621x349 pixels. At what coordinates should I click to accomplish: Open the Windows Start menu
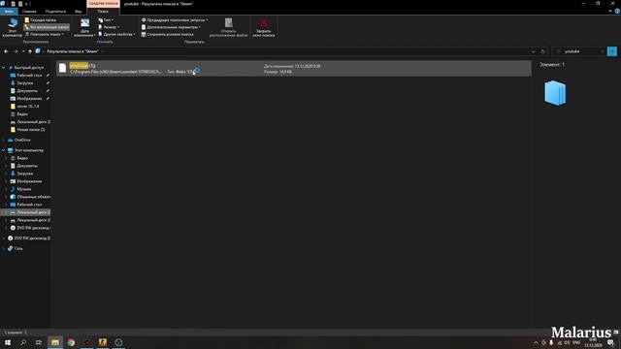coord(8,342)
